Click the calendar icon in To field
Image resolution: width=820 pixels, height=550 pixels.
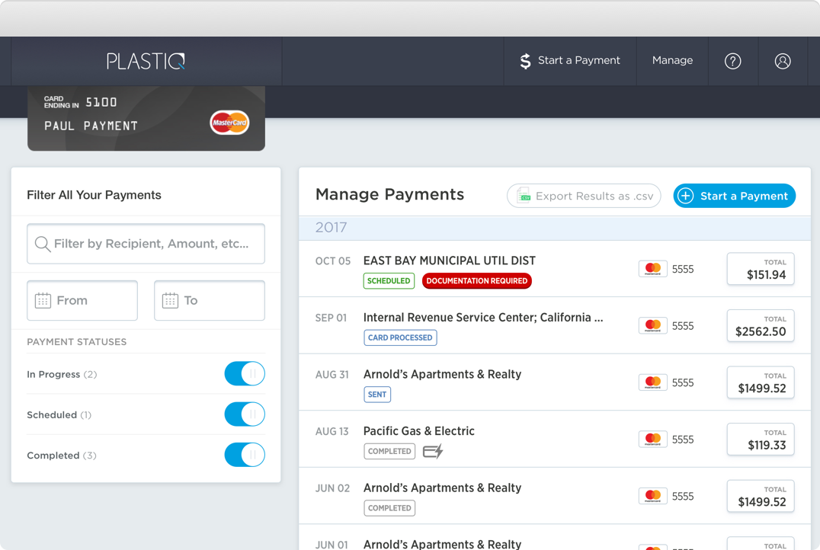(170, 300)
